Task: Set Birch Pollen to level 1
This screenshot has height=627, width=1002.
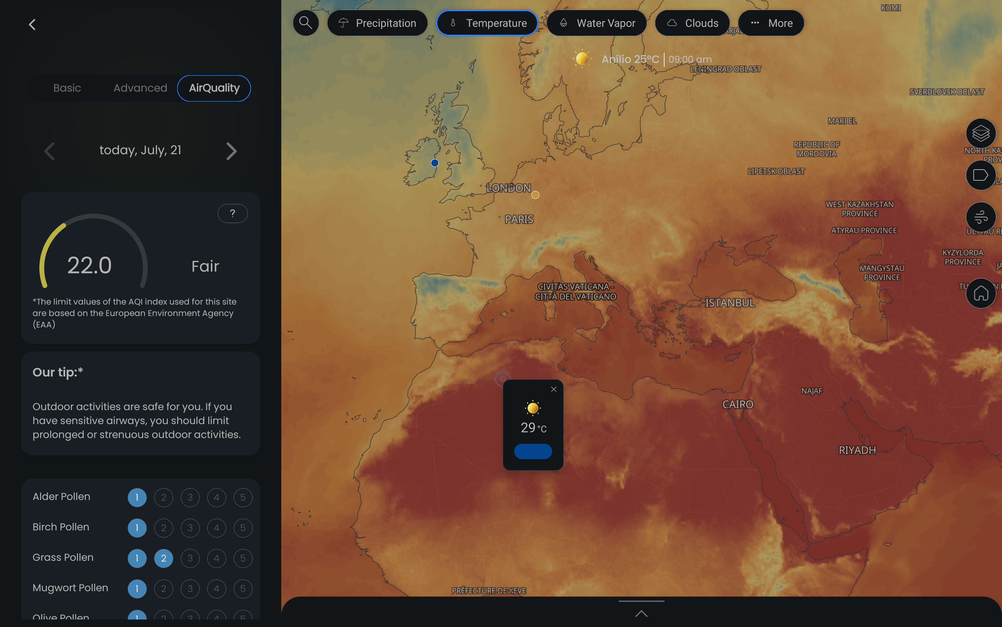Action: pyautogui.click(x=137, y=528)
